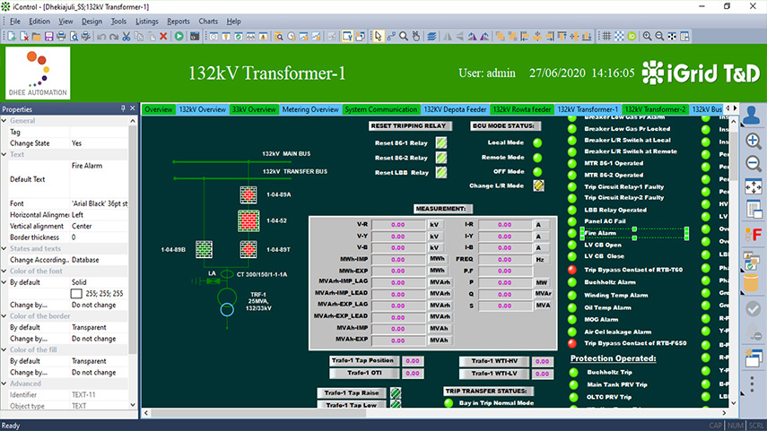
Task: Collapse the Text section in Properties
Action: point(4,154)
